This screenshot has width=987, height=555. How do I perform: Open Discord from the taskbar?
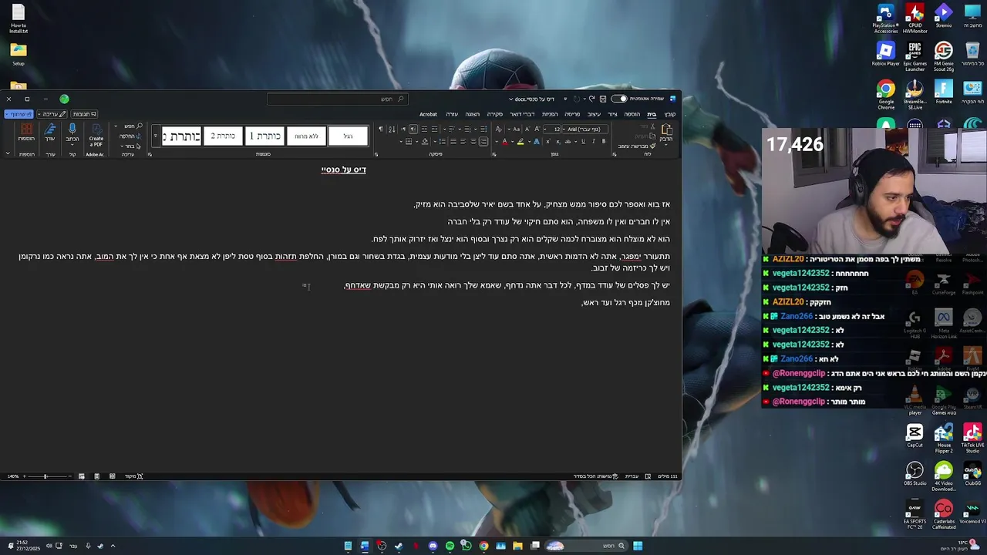[433, 546]
